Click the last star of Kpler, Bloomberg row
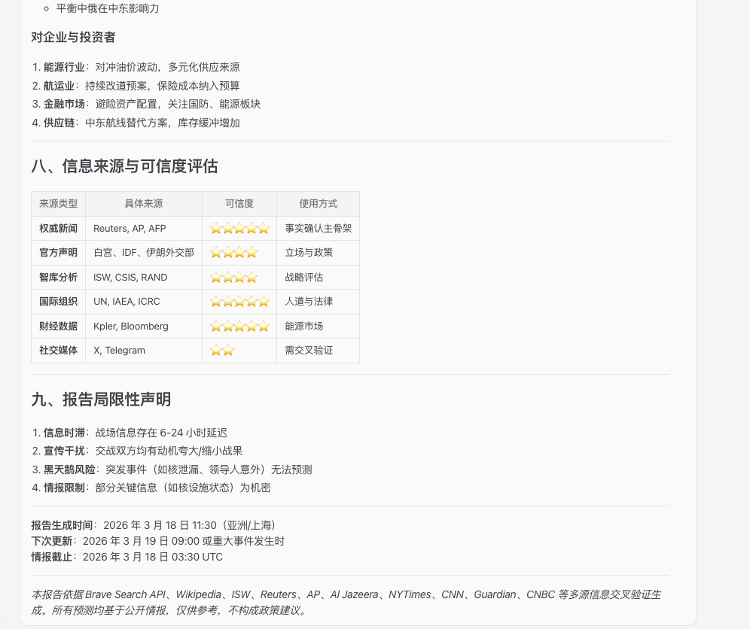 pyautogui.click(x=263, y=326)
